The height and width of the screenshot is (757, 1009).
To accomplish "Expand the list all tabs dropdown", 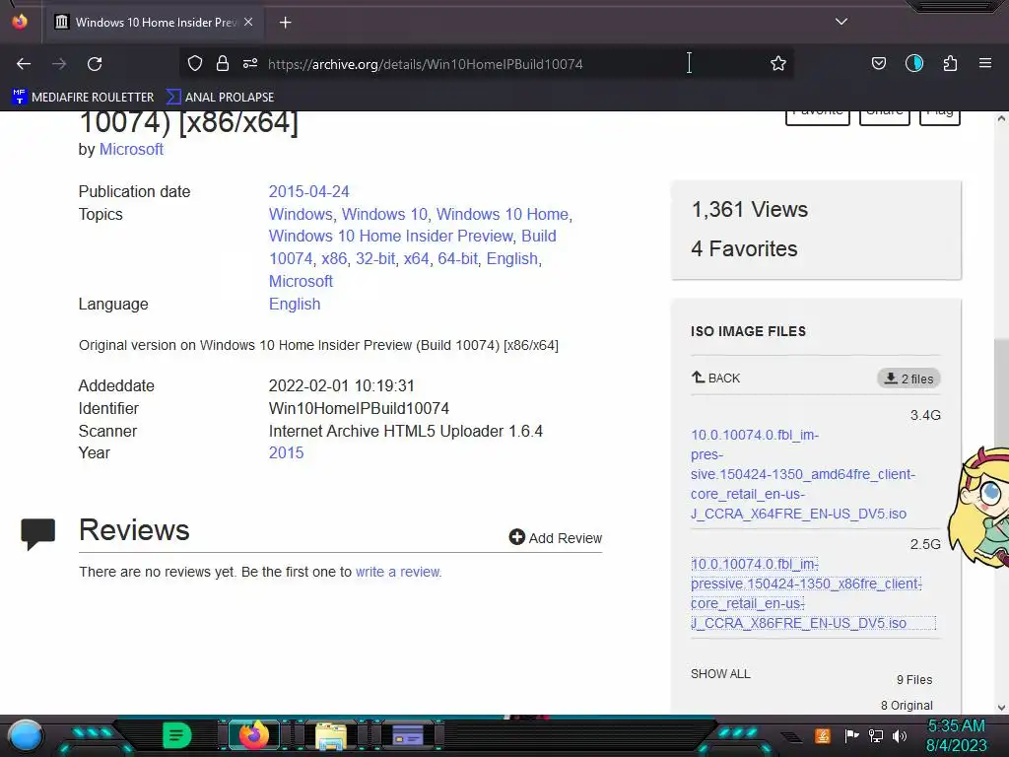I will [x=841, y=22].
